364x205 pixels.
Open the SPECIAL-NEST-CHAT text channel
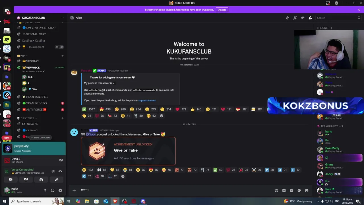[40, 28]
